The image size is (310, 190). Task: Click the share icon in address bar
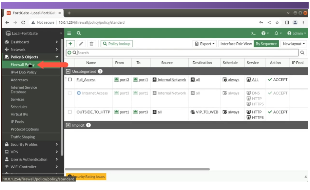pos(269,22)
